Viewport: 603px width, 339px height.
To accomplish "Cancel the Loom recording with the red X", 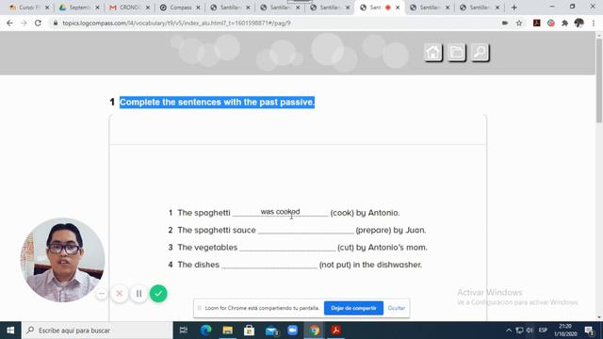I will (x=120, y=294).
